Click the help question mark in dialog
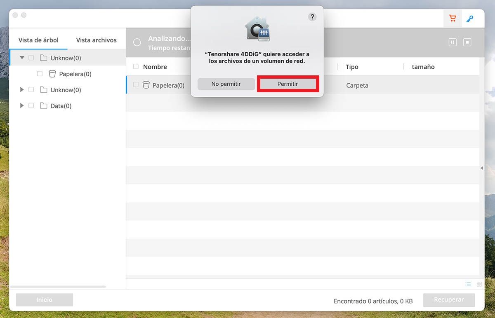Screen dimensions: 495x318 pos(312,17)
